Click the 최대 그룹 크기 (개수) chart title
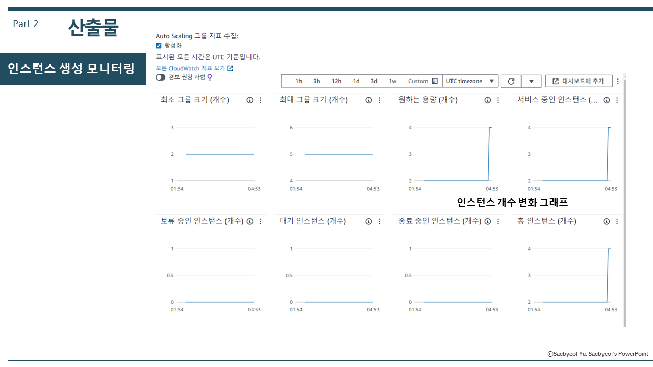The height and width of the screenshot is (367, 653). click(x=314, y=100)
